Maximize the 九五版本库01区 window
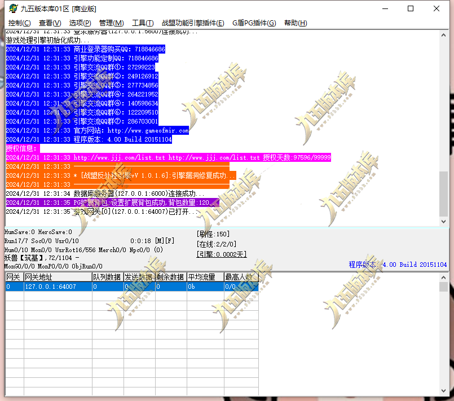Image resolution: width=454 pixels, height=401 pixels. (411, 8)
